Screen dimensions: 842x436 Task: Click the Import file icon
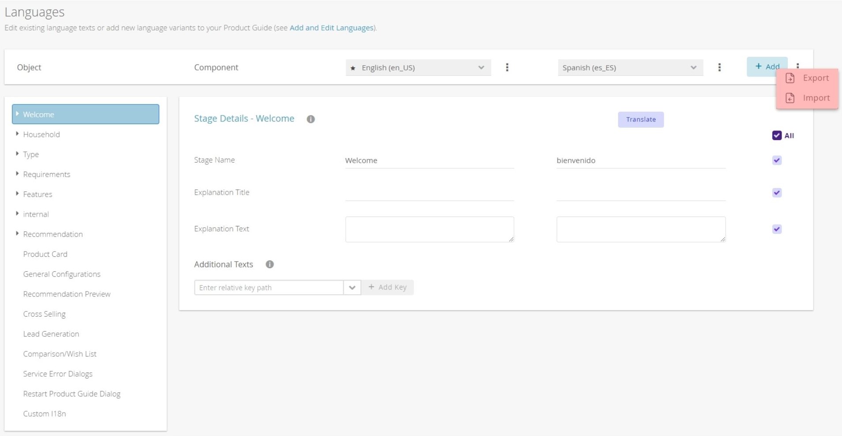(x=790, y=98)
